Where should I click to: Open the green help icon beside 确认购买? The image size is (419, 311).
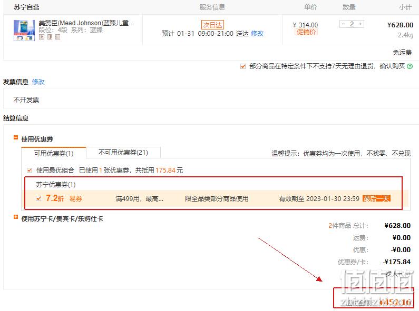pyautogui.click(x=410, y=66)
